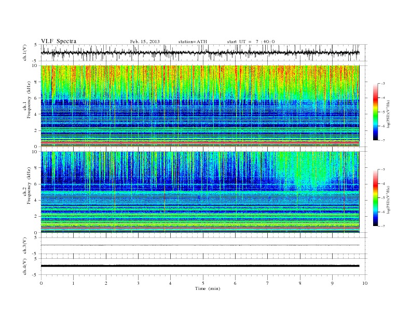Select the date text "Feb. 15, 2013"

tap(145, 42)
